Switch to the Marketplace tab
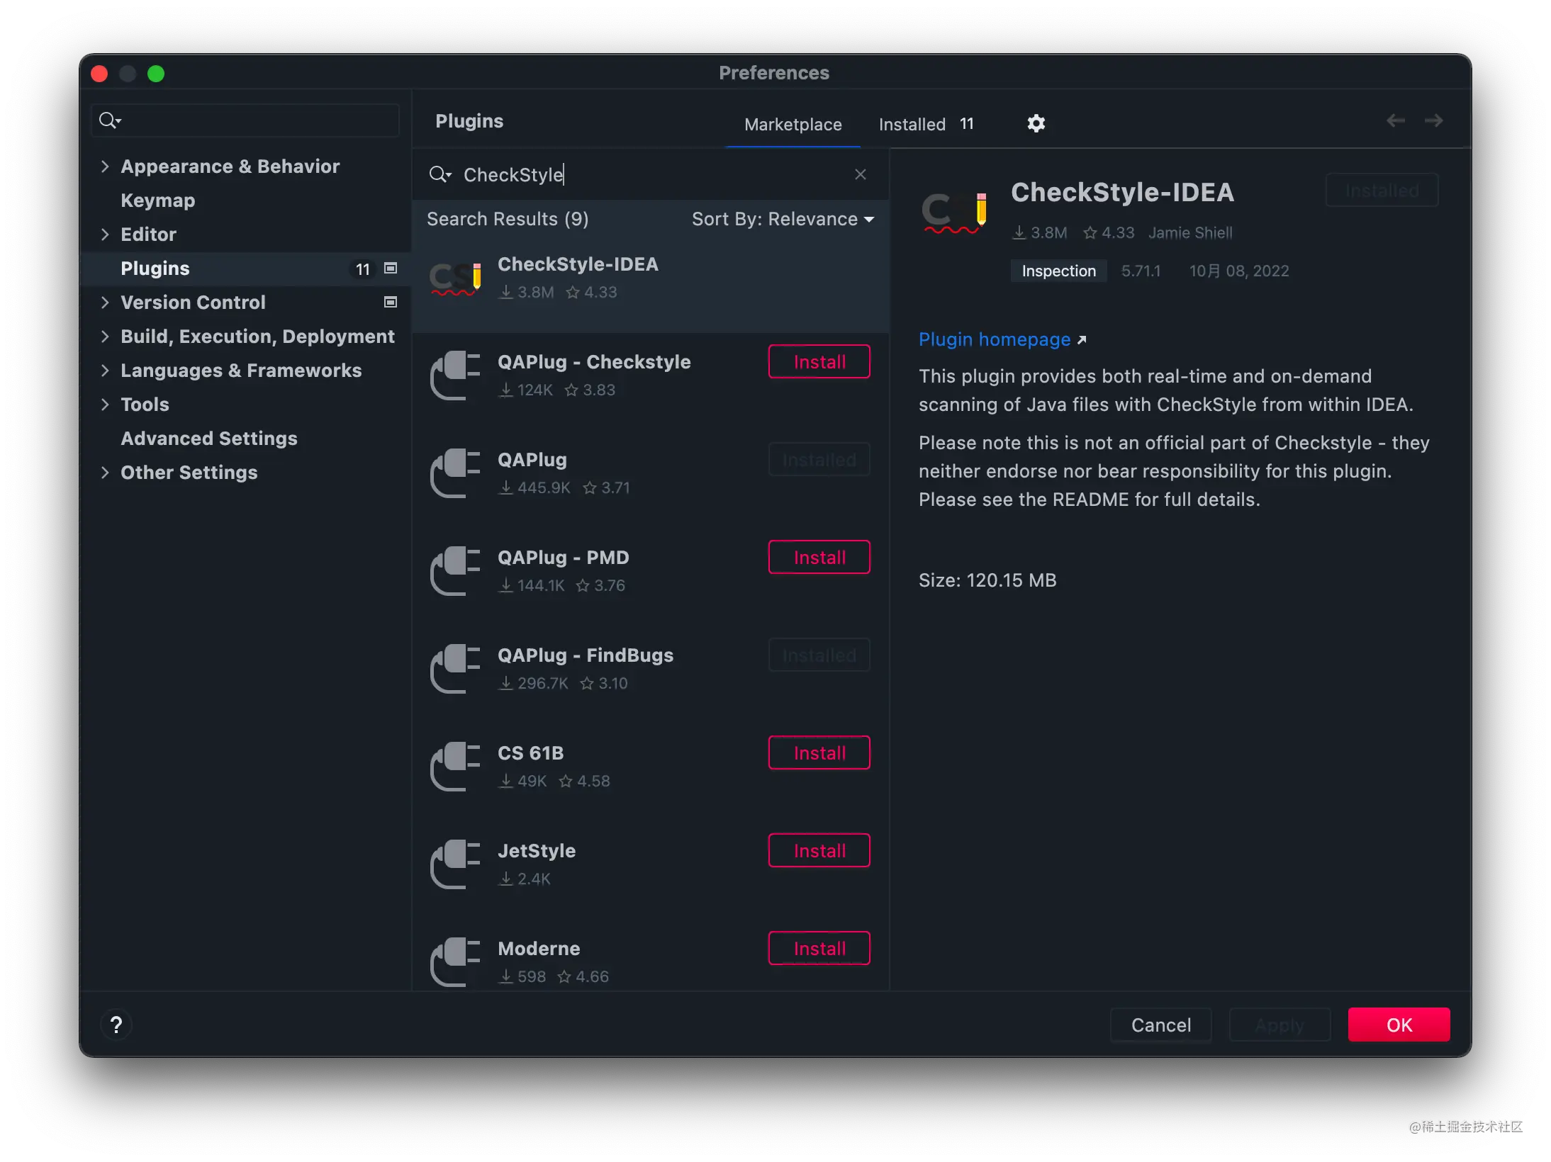The image size is (1551, 1162). coord(793,124)
